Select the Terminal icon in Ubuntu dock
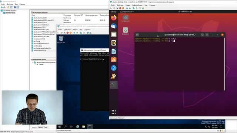This screenshot has height=133, width=237. click(x=114, y=85)
